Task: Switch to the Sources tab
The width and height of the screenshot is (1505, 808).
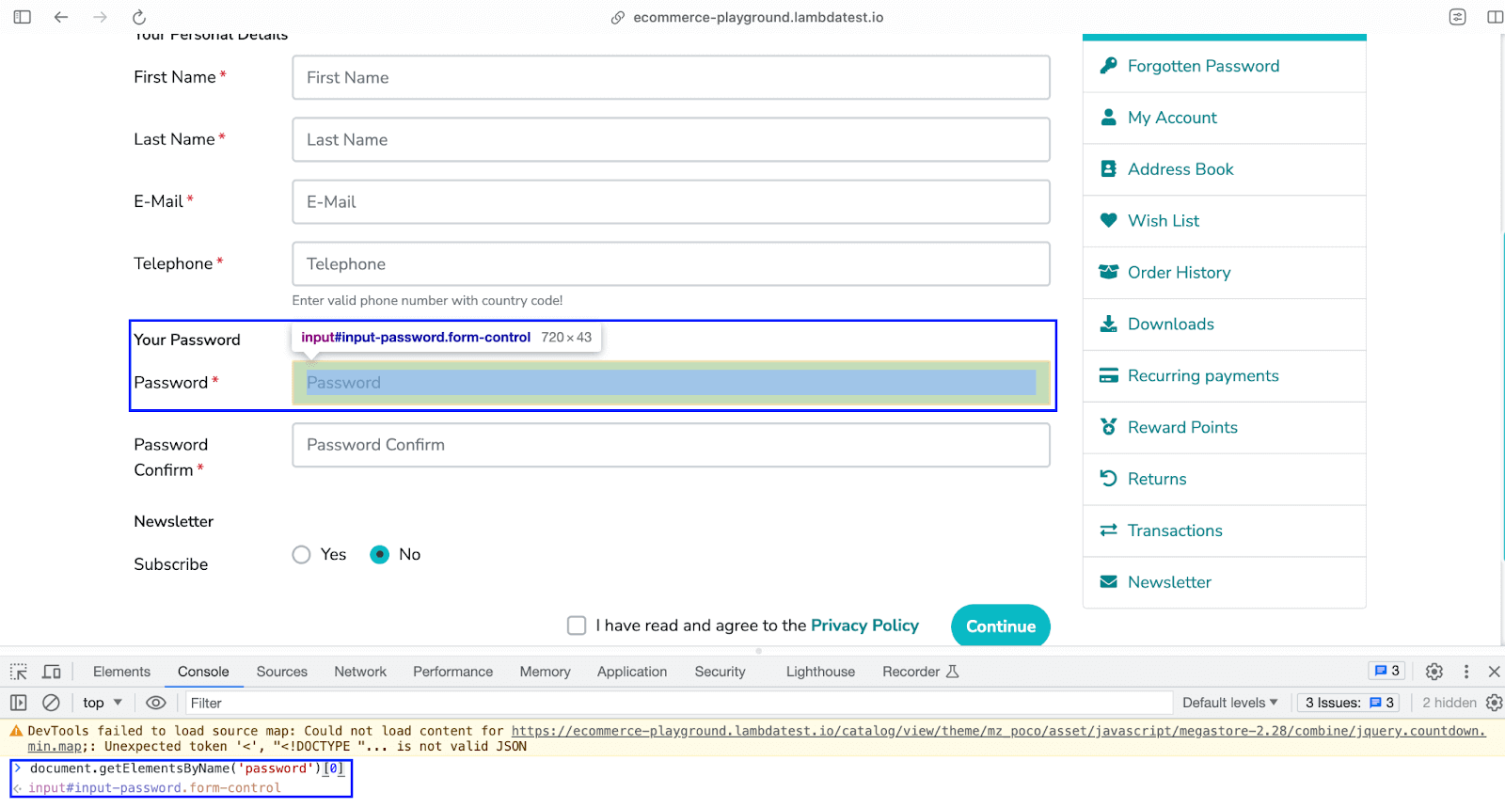Action: point(282,672)
